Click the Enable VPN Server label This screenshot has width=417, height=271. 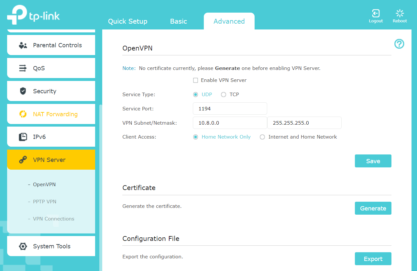point(224,80)
